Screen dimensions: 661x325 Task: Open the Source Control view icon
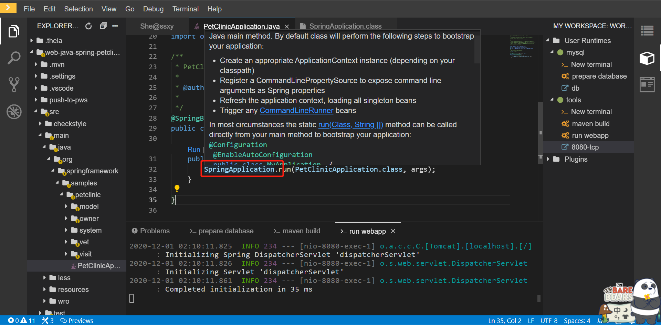(x=14, y=84)
